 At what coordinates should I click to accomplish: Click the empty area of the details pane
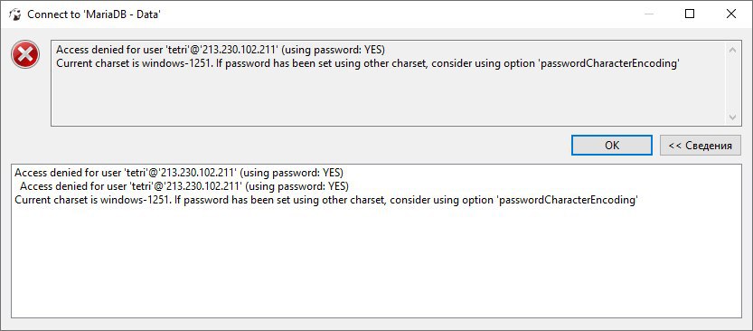(376, 264)
